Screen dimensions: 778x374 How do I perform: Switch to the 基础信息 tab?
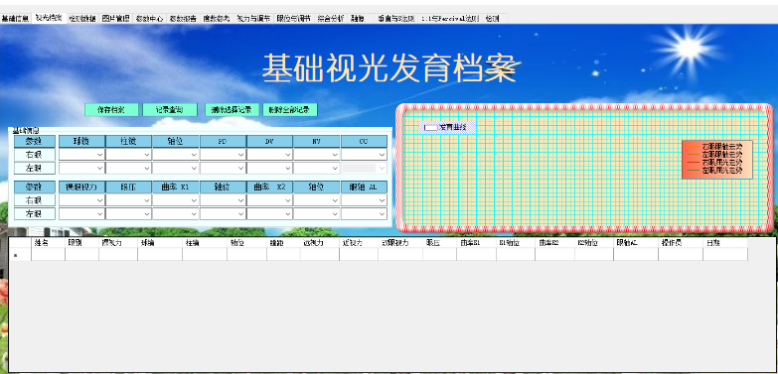coord(15,19)
